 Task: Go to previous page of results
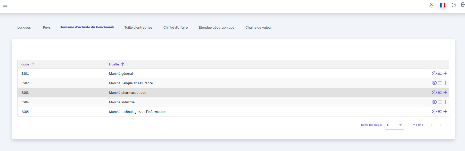[x=431, y=125]
